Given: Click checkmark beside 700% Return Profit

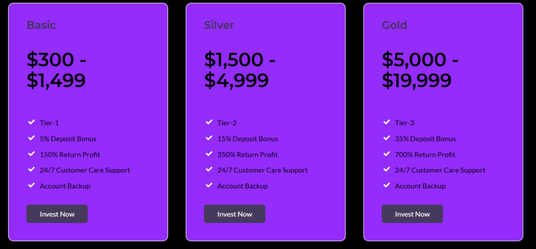Looking at the screenshot, I should tap(386, 154).
